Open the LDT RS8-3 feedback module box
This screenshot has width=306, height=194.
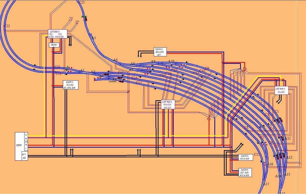(x=58, y=34)
